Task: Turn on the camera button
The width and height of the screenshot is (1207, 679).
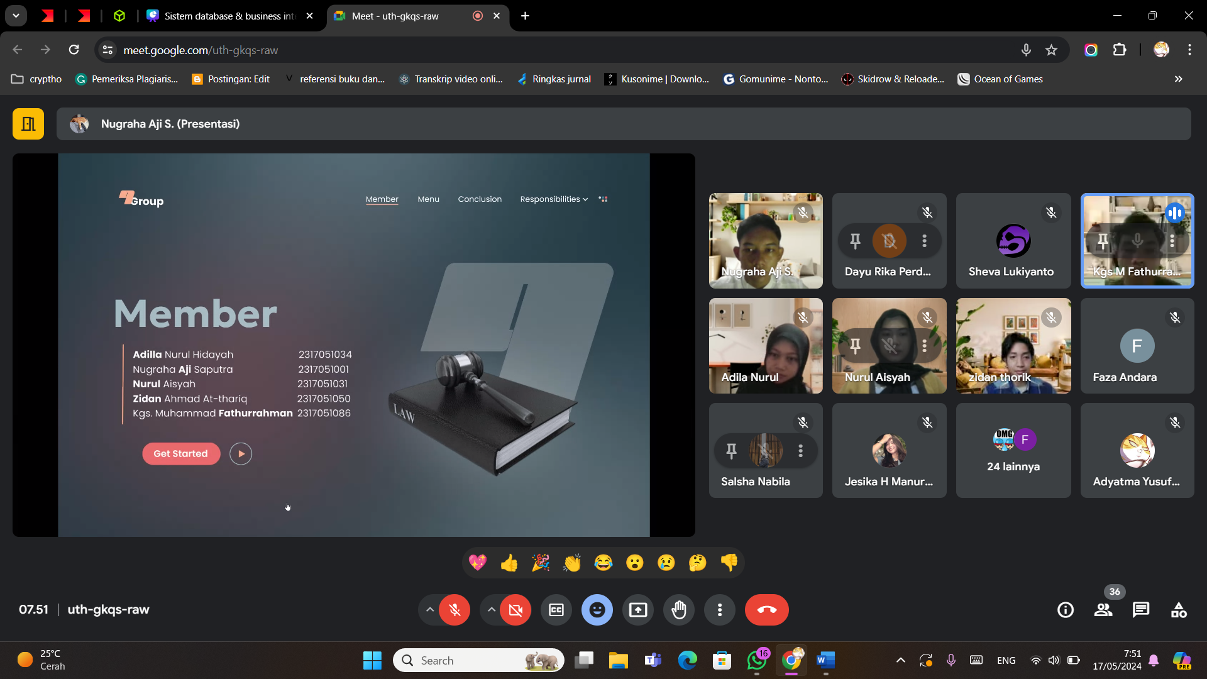Action: click(515, 610)
